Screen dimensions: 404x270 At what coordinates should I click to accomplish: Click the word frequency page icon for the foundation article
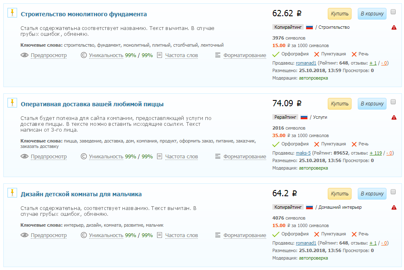tap(160, 55)
